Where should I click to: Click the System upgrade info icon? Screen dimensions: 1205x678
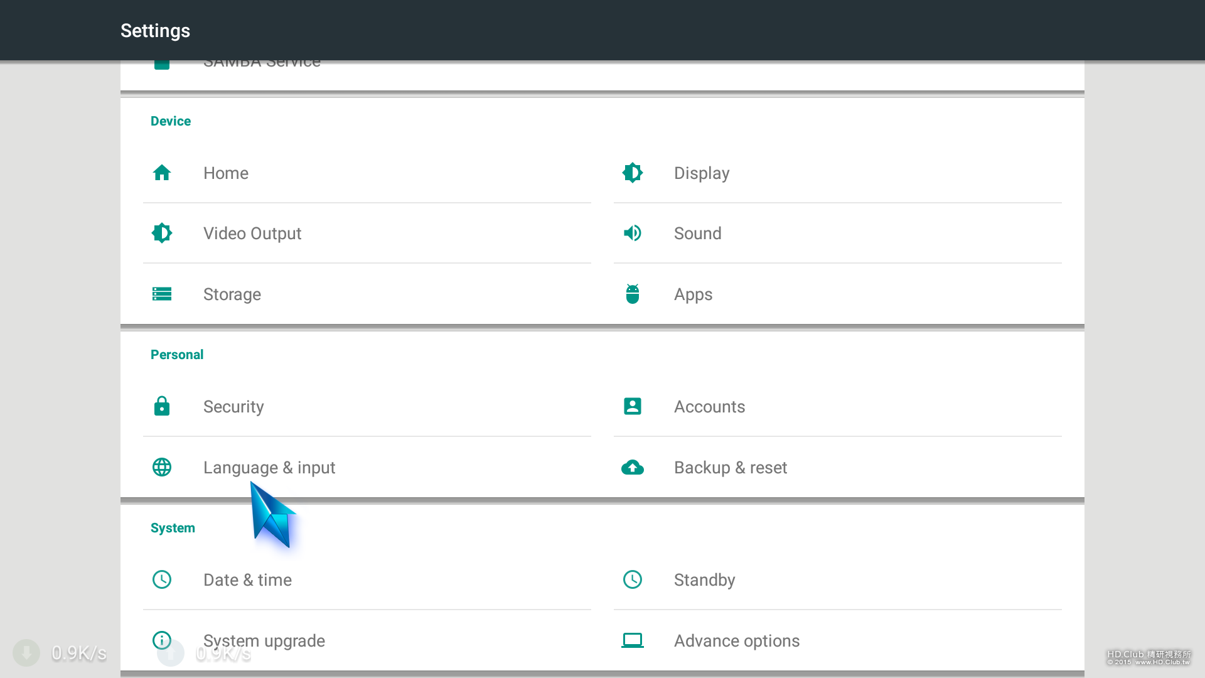tap(162, 640)
